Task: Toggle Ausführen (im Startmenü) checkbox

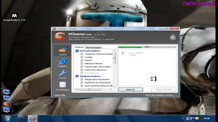Action: coord(82,83)
